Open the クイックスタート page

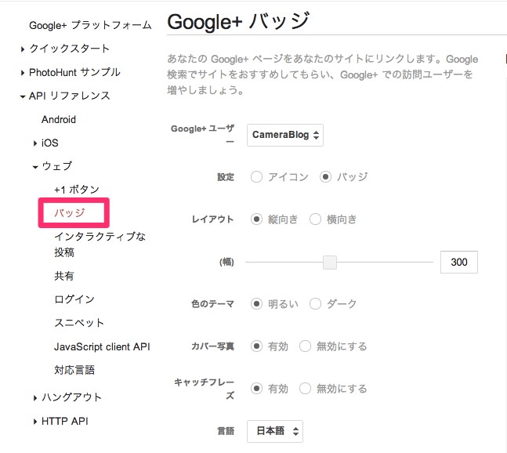click(69, 49)
